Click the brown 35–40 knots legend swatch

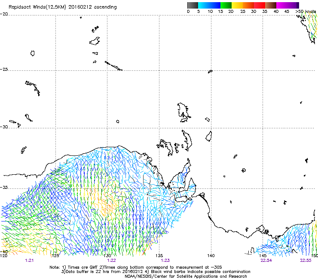(271, 5)
